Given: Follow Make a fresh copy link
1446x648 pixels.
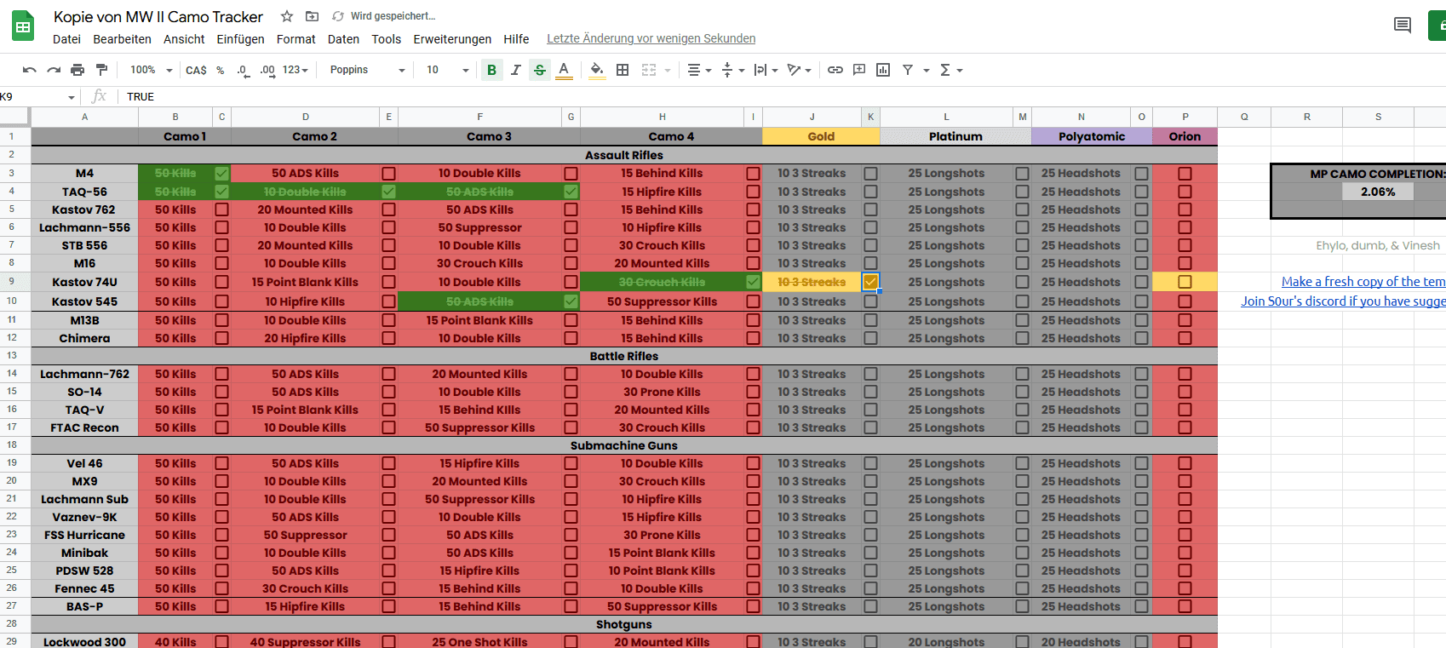Looking at the screenshot, I should click(1363, 282).
